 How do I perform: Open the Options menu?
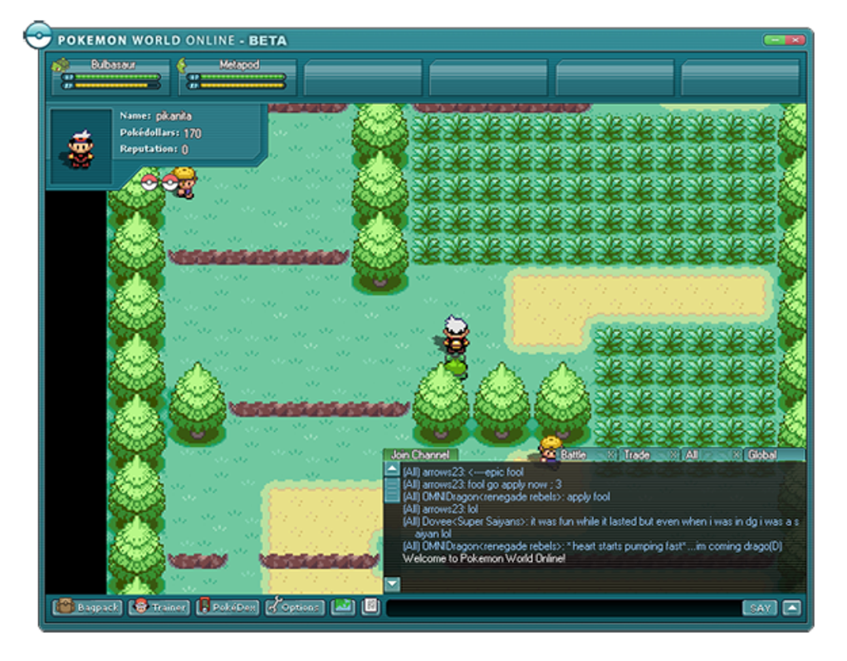295,607
